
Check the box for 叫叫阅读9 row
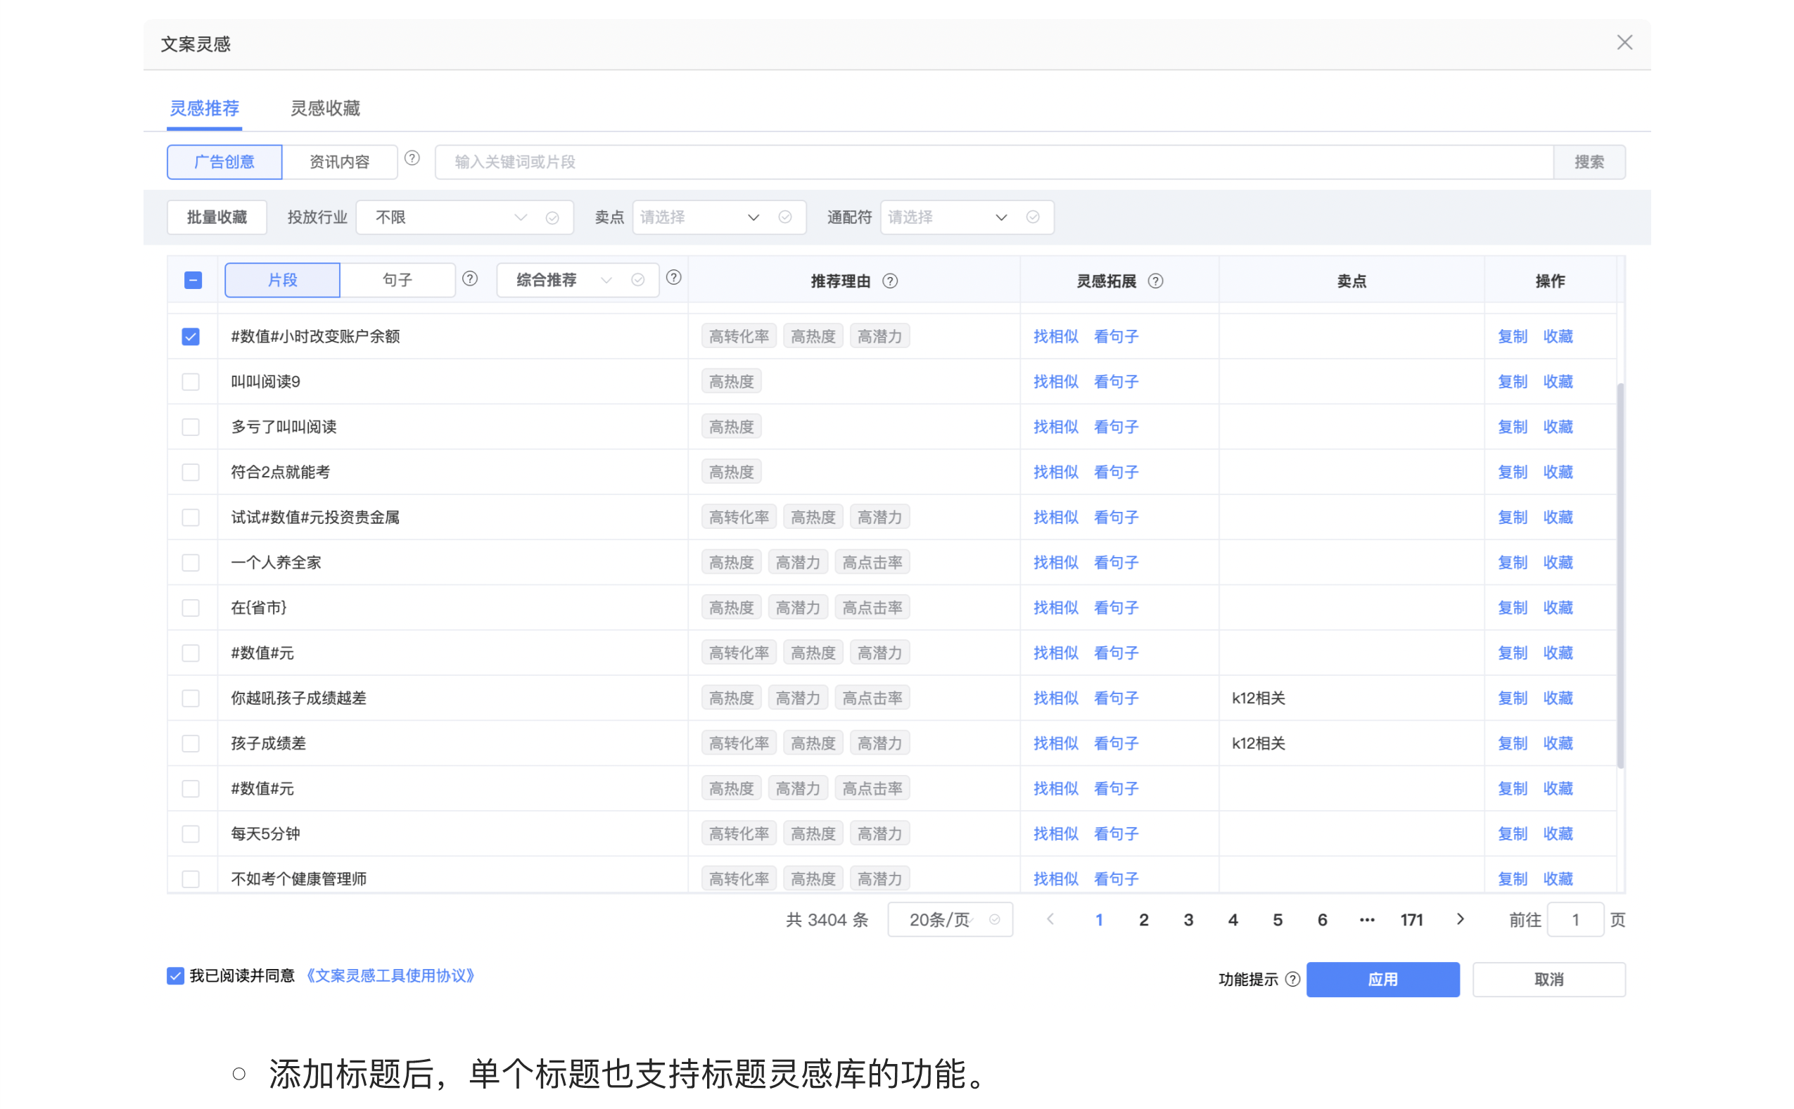(x=191, y=382)
